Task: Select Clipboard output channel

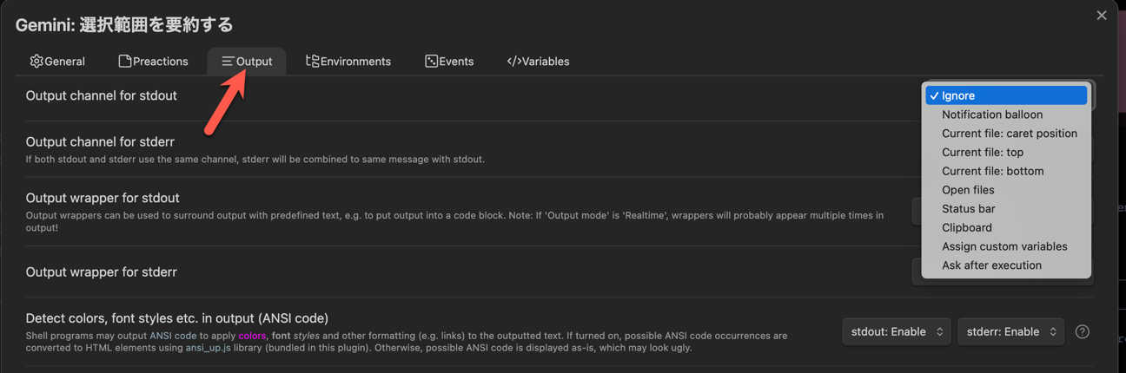Action: (966, 227)
